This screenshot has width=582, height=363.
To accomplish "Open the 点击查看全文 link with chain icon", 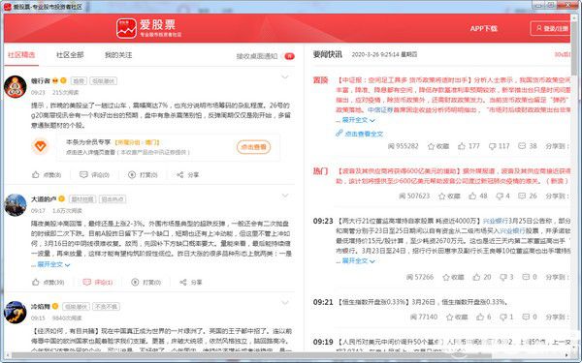I will 359,134.
